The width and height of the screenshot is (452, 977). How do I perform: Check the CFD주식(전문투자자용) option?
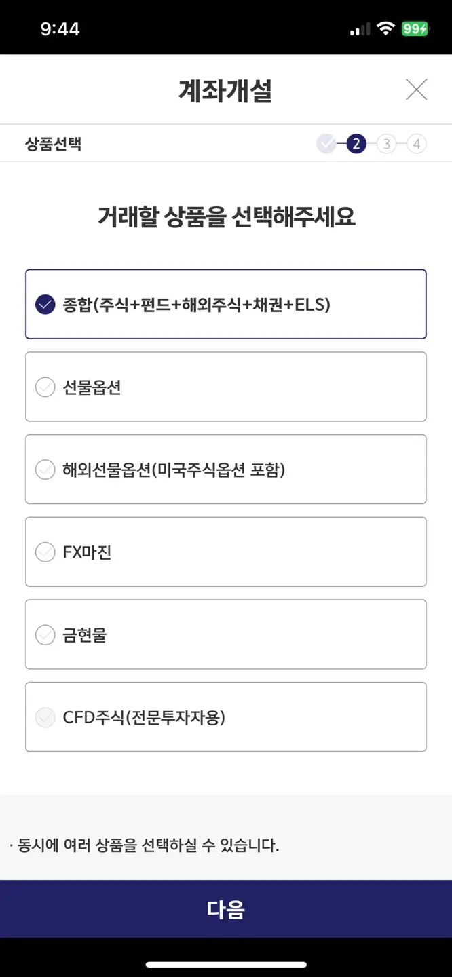coord(225,716)
